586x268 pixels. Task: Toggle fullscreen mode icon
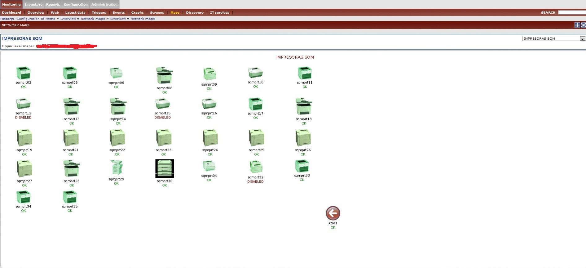click(583, 25)
